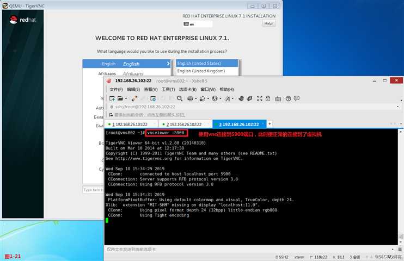Expand the Print icon dropdown arrow
The width and height of the screenshot is (404, 261).
(196, 98)
